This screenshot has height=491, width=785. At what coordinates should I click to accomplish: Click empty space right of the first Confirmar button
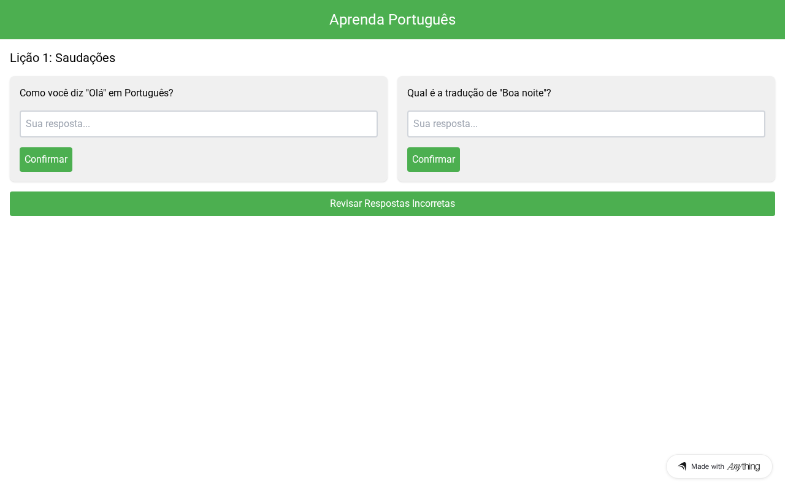tap(227, 160)
